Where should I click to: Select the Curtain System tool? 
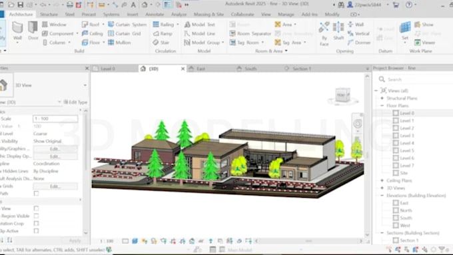point(127,25)
